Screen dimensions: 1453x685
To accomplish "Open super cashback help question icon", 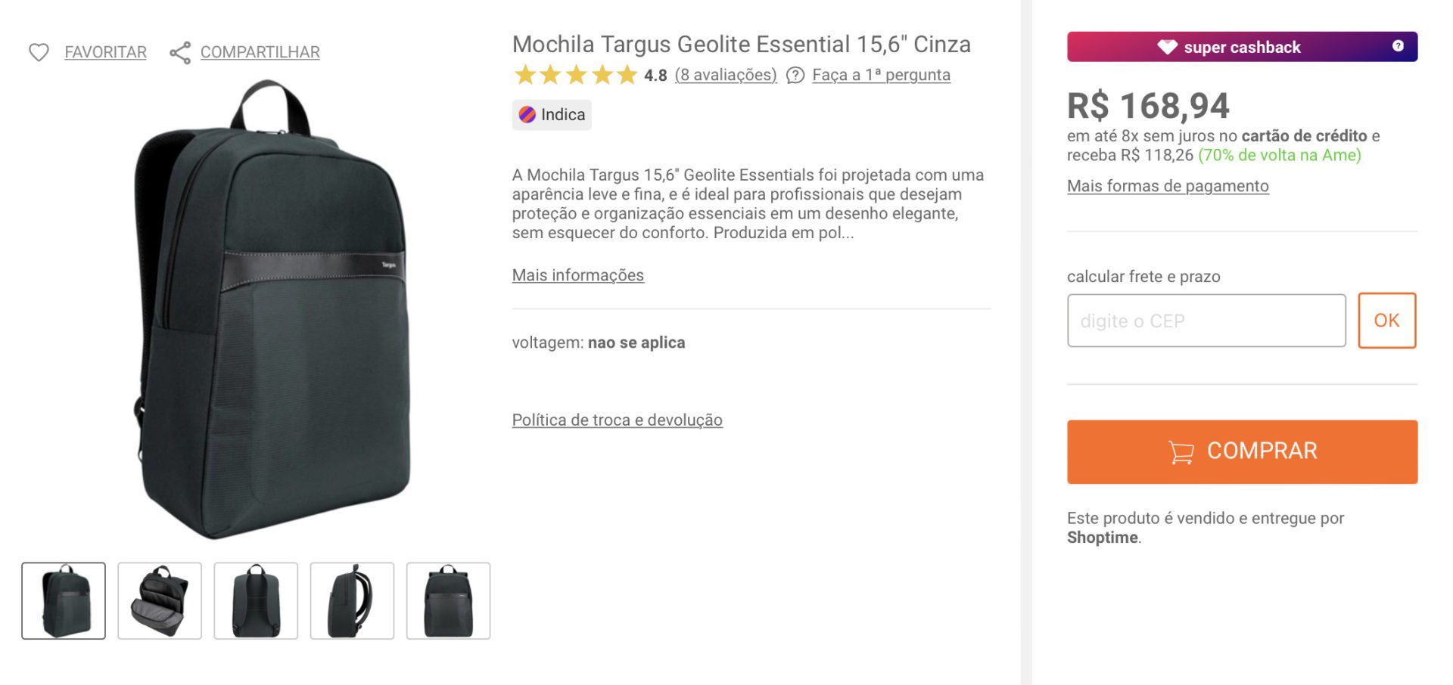I will pos(1398,46).
